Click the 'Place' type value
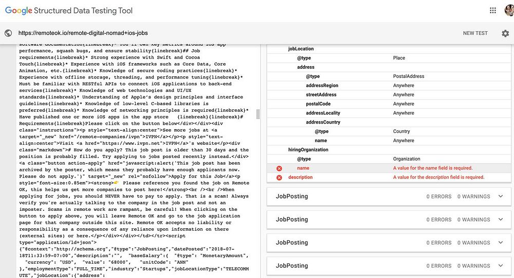 pos(399,58)
